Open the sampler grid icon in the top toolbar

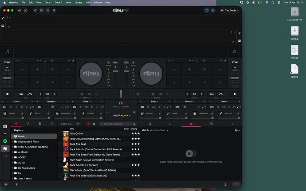click(54, 10)
